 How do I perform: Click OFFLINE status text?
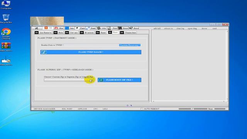(82, 109)
